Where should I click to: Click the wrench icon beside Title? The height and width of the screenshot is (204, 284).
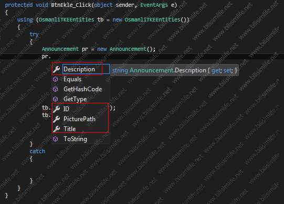tap(56, 128)
